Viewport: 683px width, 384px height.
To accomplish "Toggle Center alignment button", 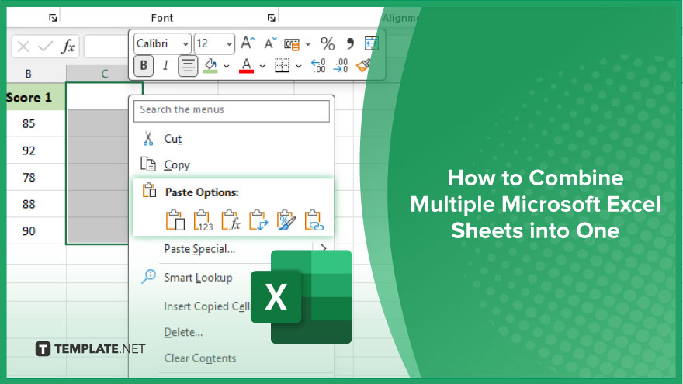I will coord(188,66).
